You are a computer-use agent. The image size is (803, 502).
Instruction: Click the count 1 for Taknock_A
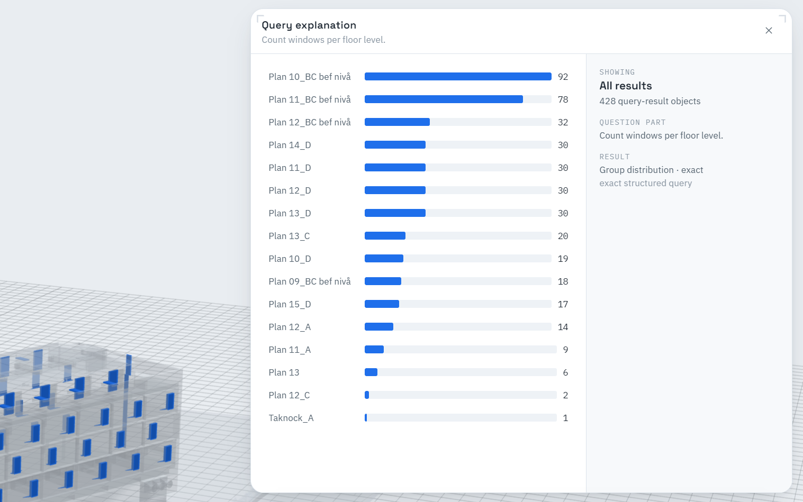tap(565, 418)
